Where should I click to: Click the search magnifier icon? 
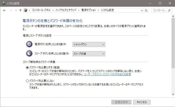coord(169,10)
